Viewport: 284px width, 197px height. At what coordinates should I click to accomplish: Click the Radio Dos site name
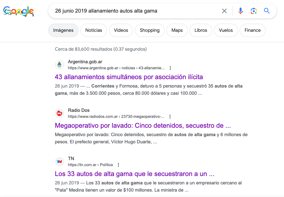click(x=79, y=110)
